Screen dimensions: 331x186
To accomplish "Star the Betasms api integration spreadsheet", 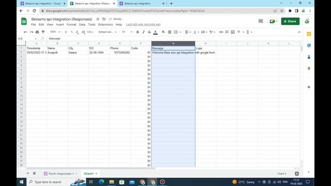I will tap(98, 19).
